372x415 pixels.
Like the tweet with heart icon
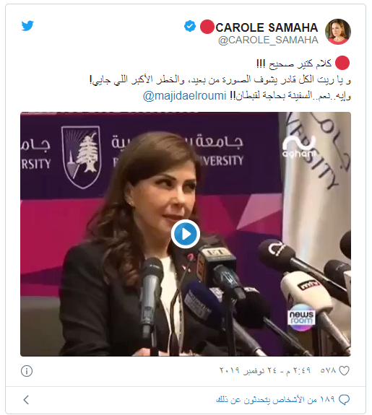click(x=344, y=370)
